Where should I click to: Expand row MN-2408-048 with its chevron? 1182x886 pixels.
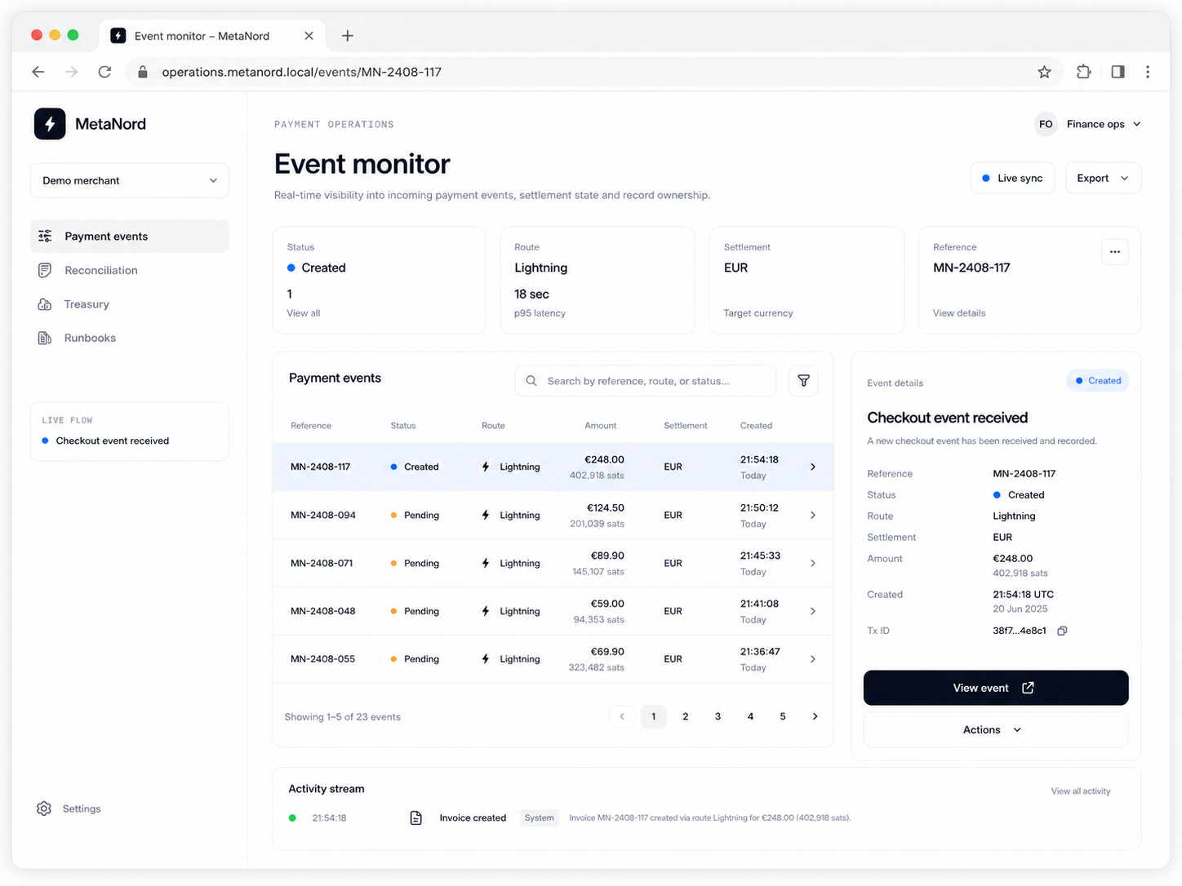coord(813,611)
